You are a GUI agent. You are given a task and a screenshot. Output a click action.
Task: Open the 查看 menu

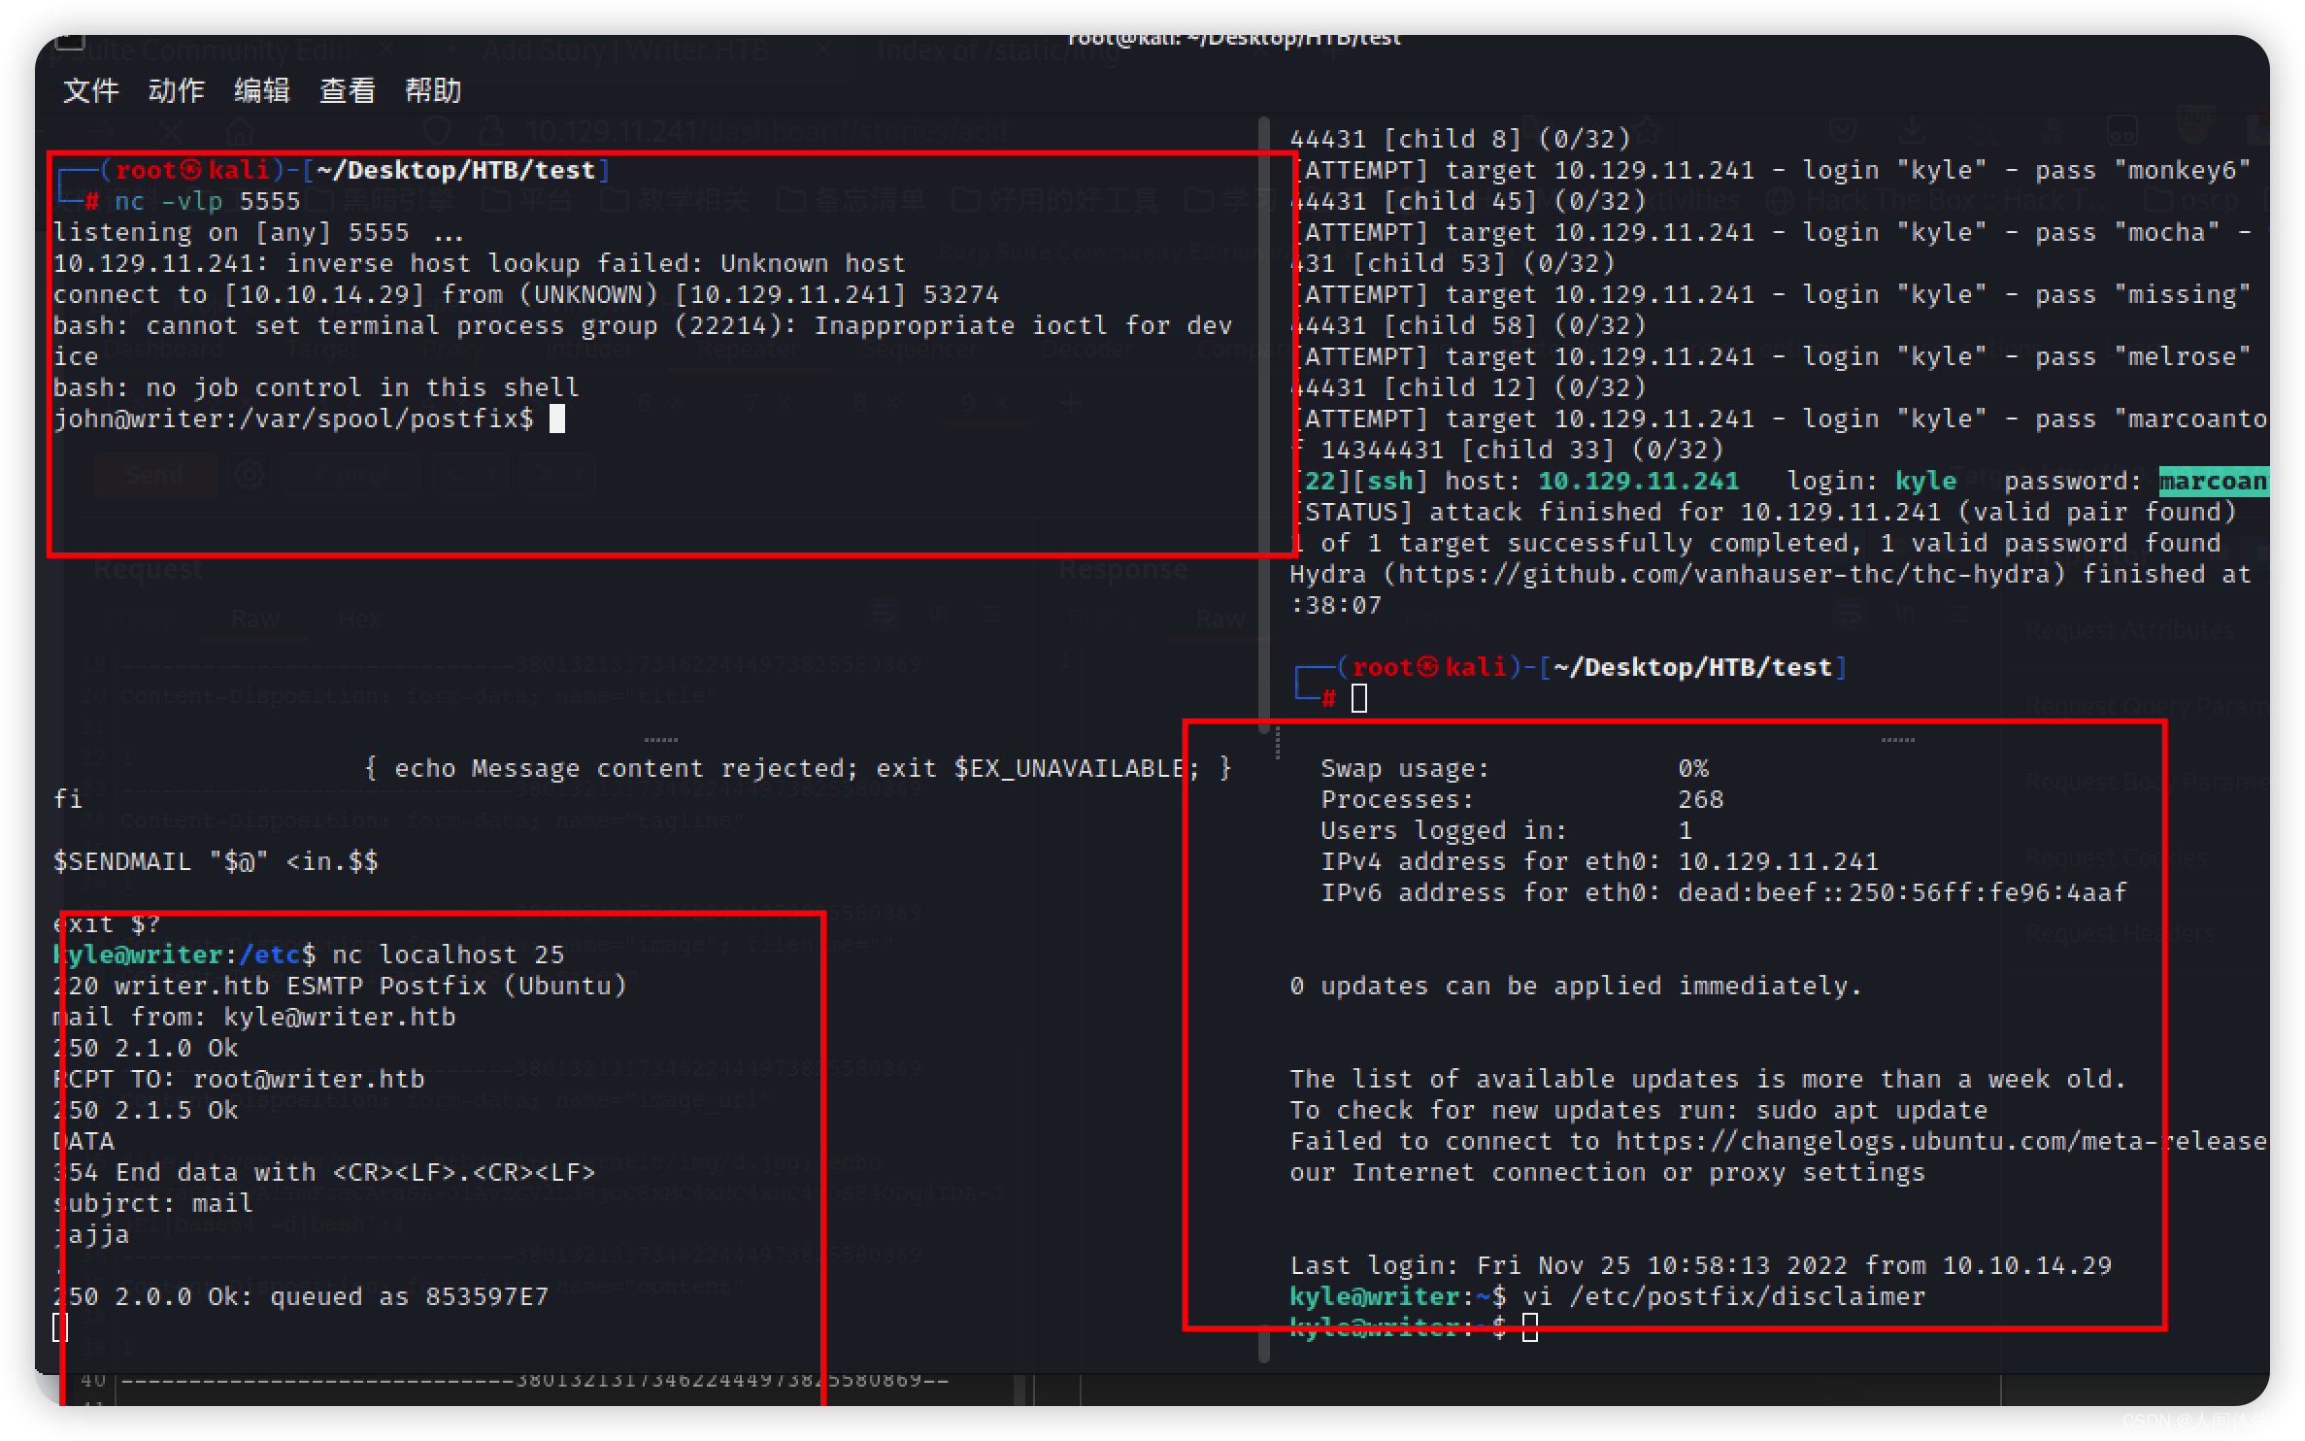(x=347, y=90)
